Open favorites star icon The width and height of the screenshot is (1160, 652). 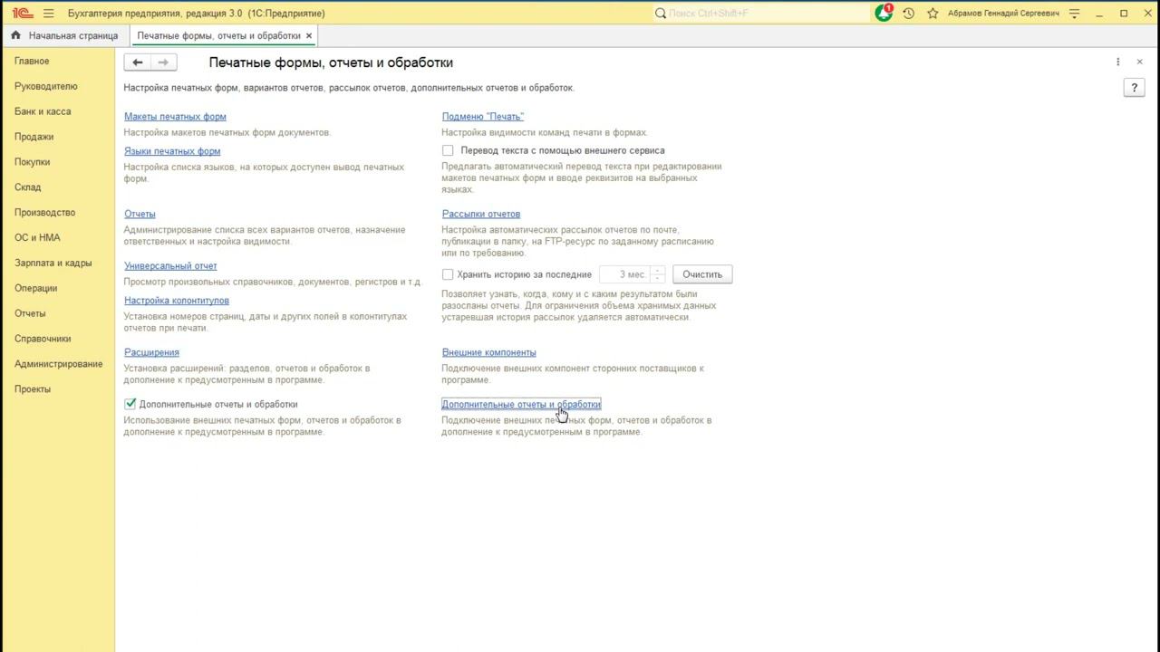tap(933, 14)
